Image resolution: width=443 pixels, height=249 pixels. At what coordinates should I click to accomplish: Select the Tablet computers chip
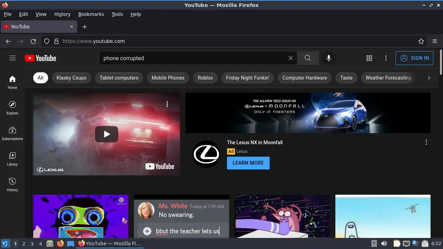pyautogui.click(x=119, y=78)
